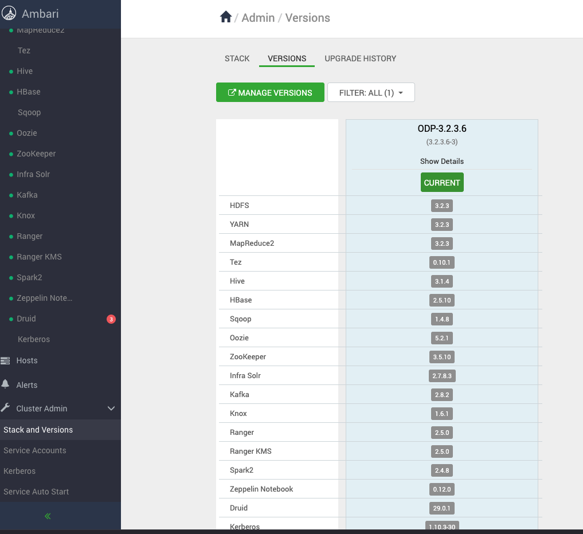
Task: Open Ranger service in sidebar
Action: click(30, 236)
